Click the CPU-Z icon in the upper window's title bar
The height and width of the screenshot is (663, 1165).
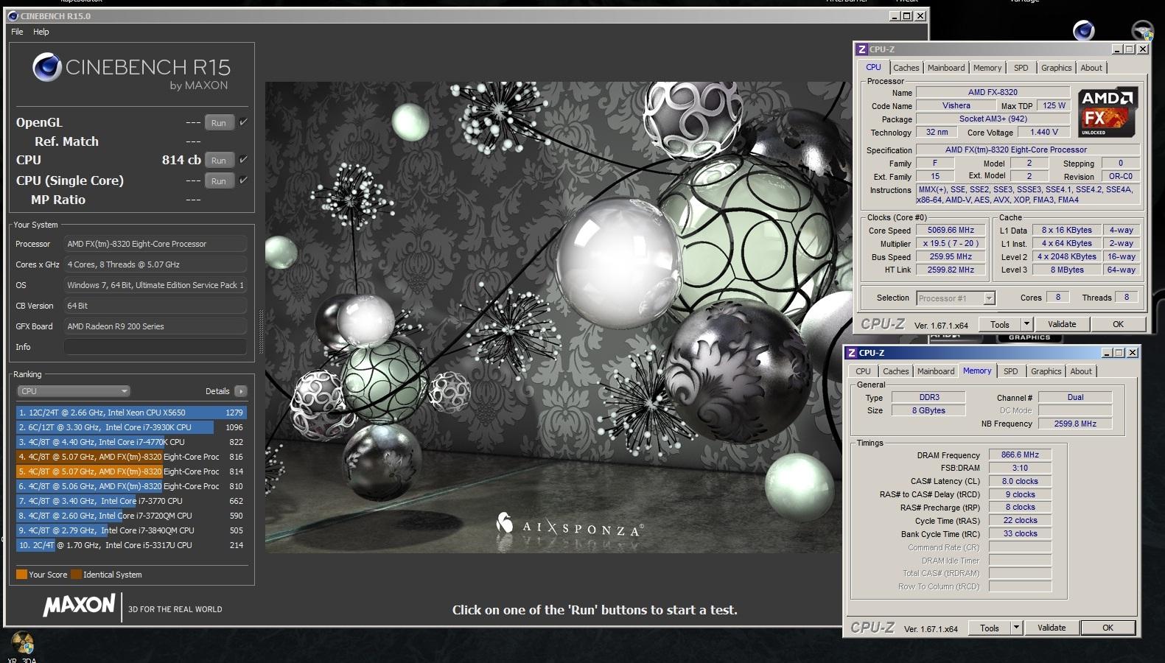coord(861,49)
